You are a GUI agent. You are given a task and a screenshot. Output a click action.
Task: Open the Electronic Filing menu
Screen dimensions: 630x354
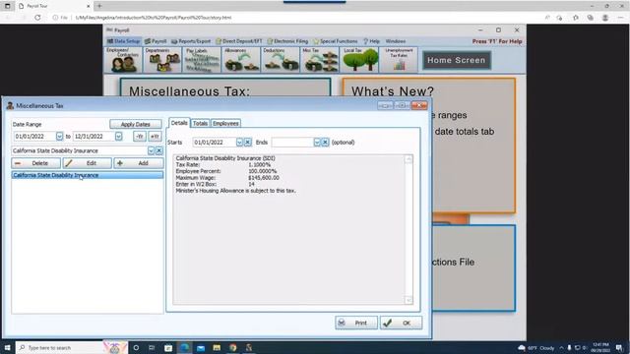point(287,41)
